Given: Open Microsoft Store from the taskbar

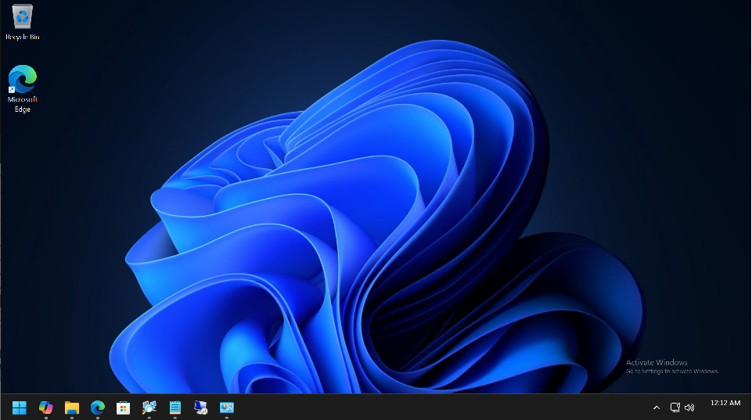Looking at the screenshot, I should [123, 407].
